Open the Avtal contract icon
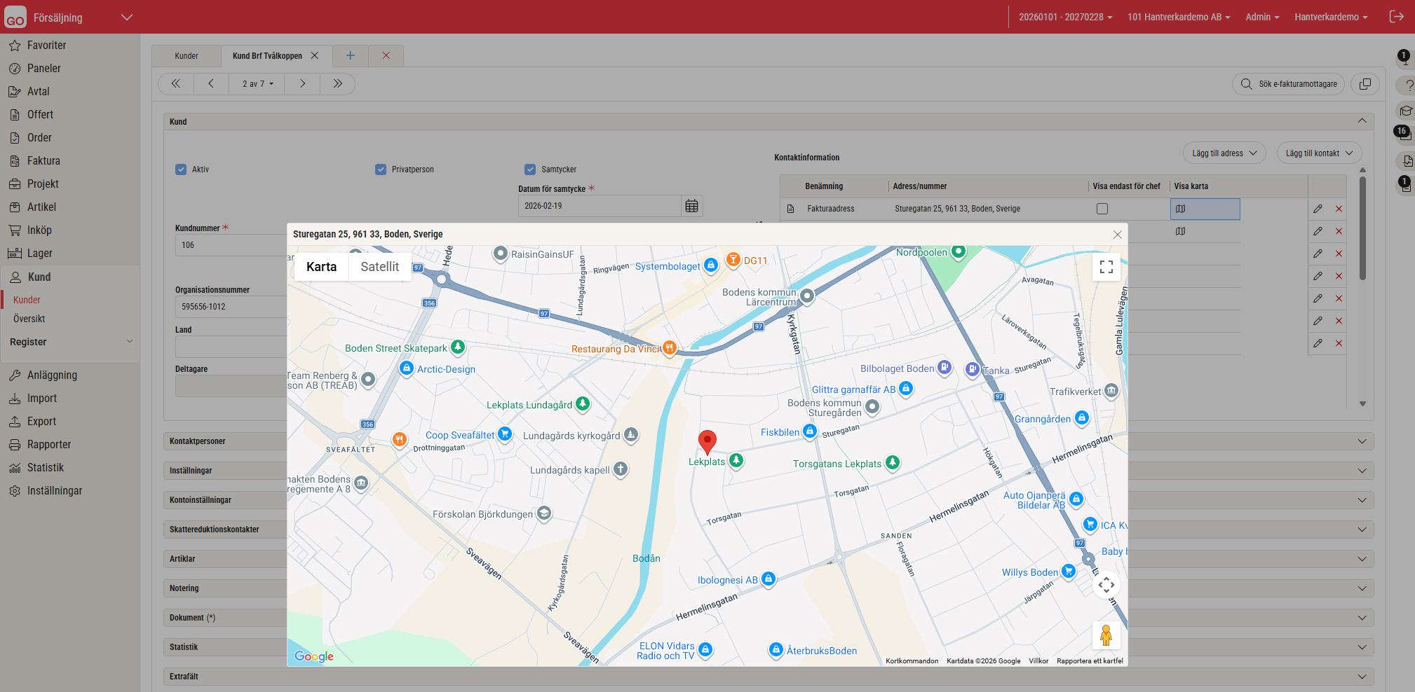This screenshot has width=1415, height=692. point(15,92)
